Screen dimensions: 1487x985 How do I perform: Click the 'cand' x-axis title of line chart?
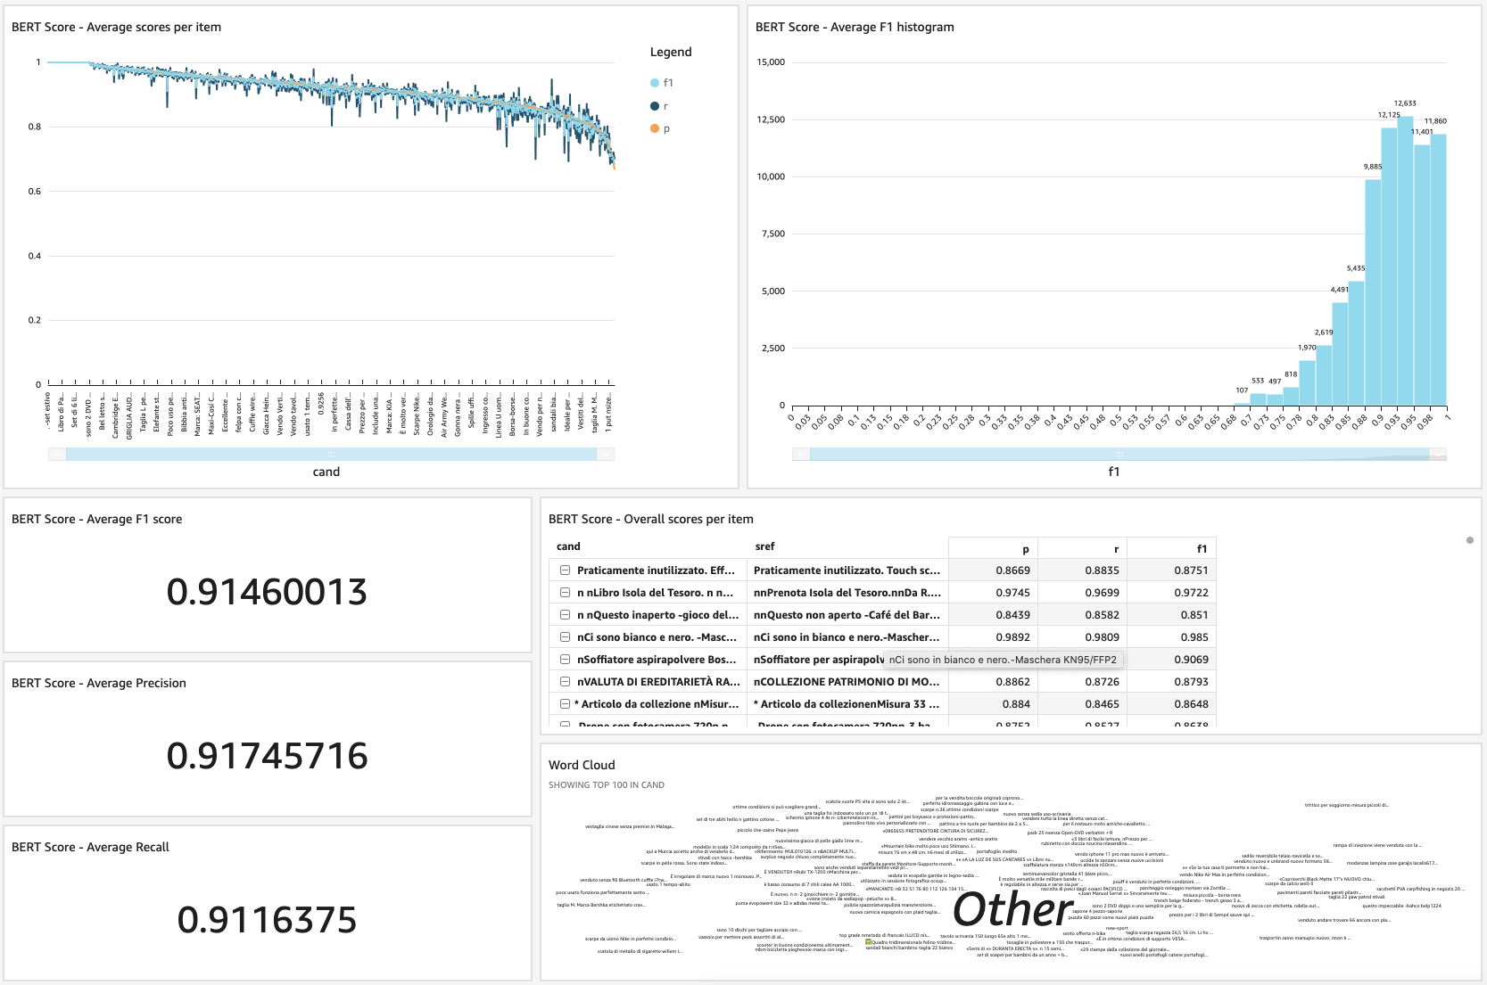tap(326, 472)
